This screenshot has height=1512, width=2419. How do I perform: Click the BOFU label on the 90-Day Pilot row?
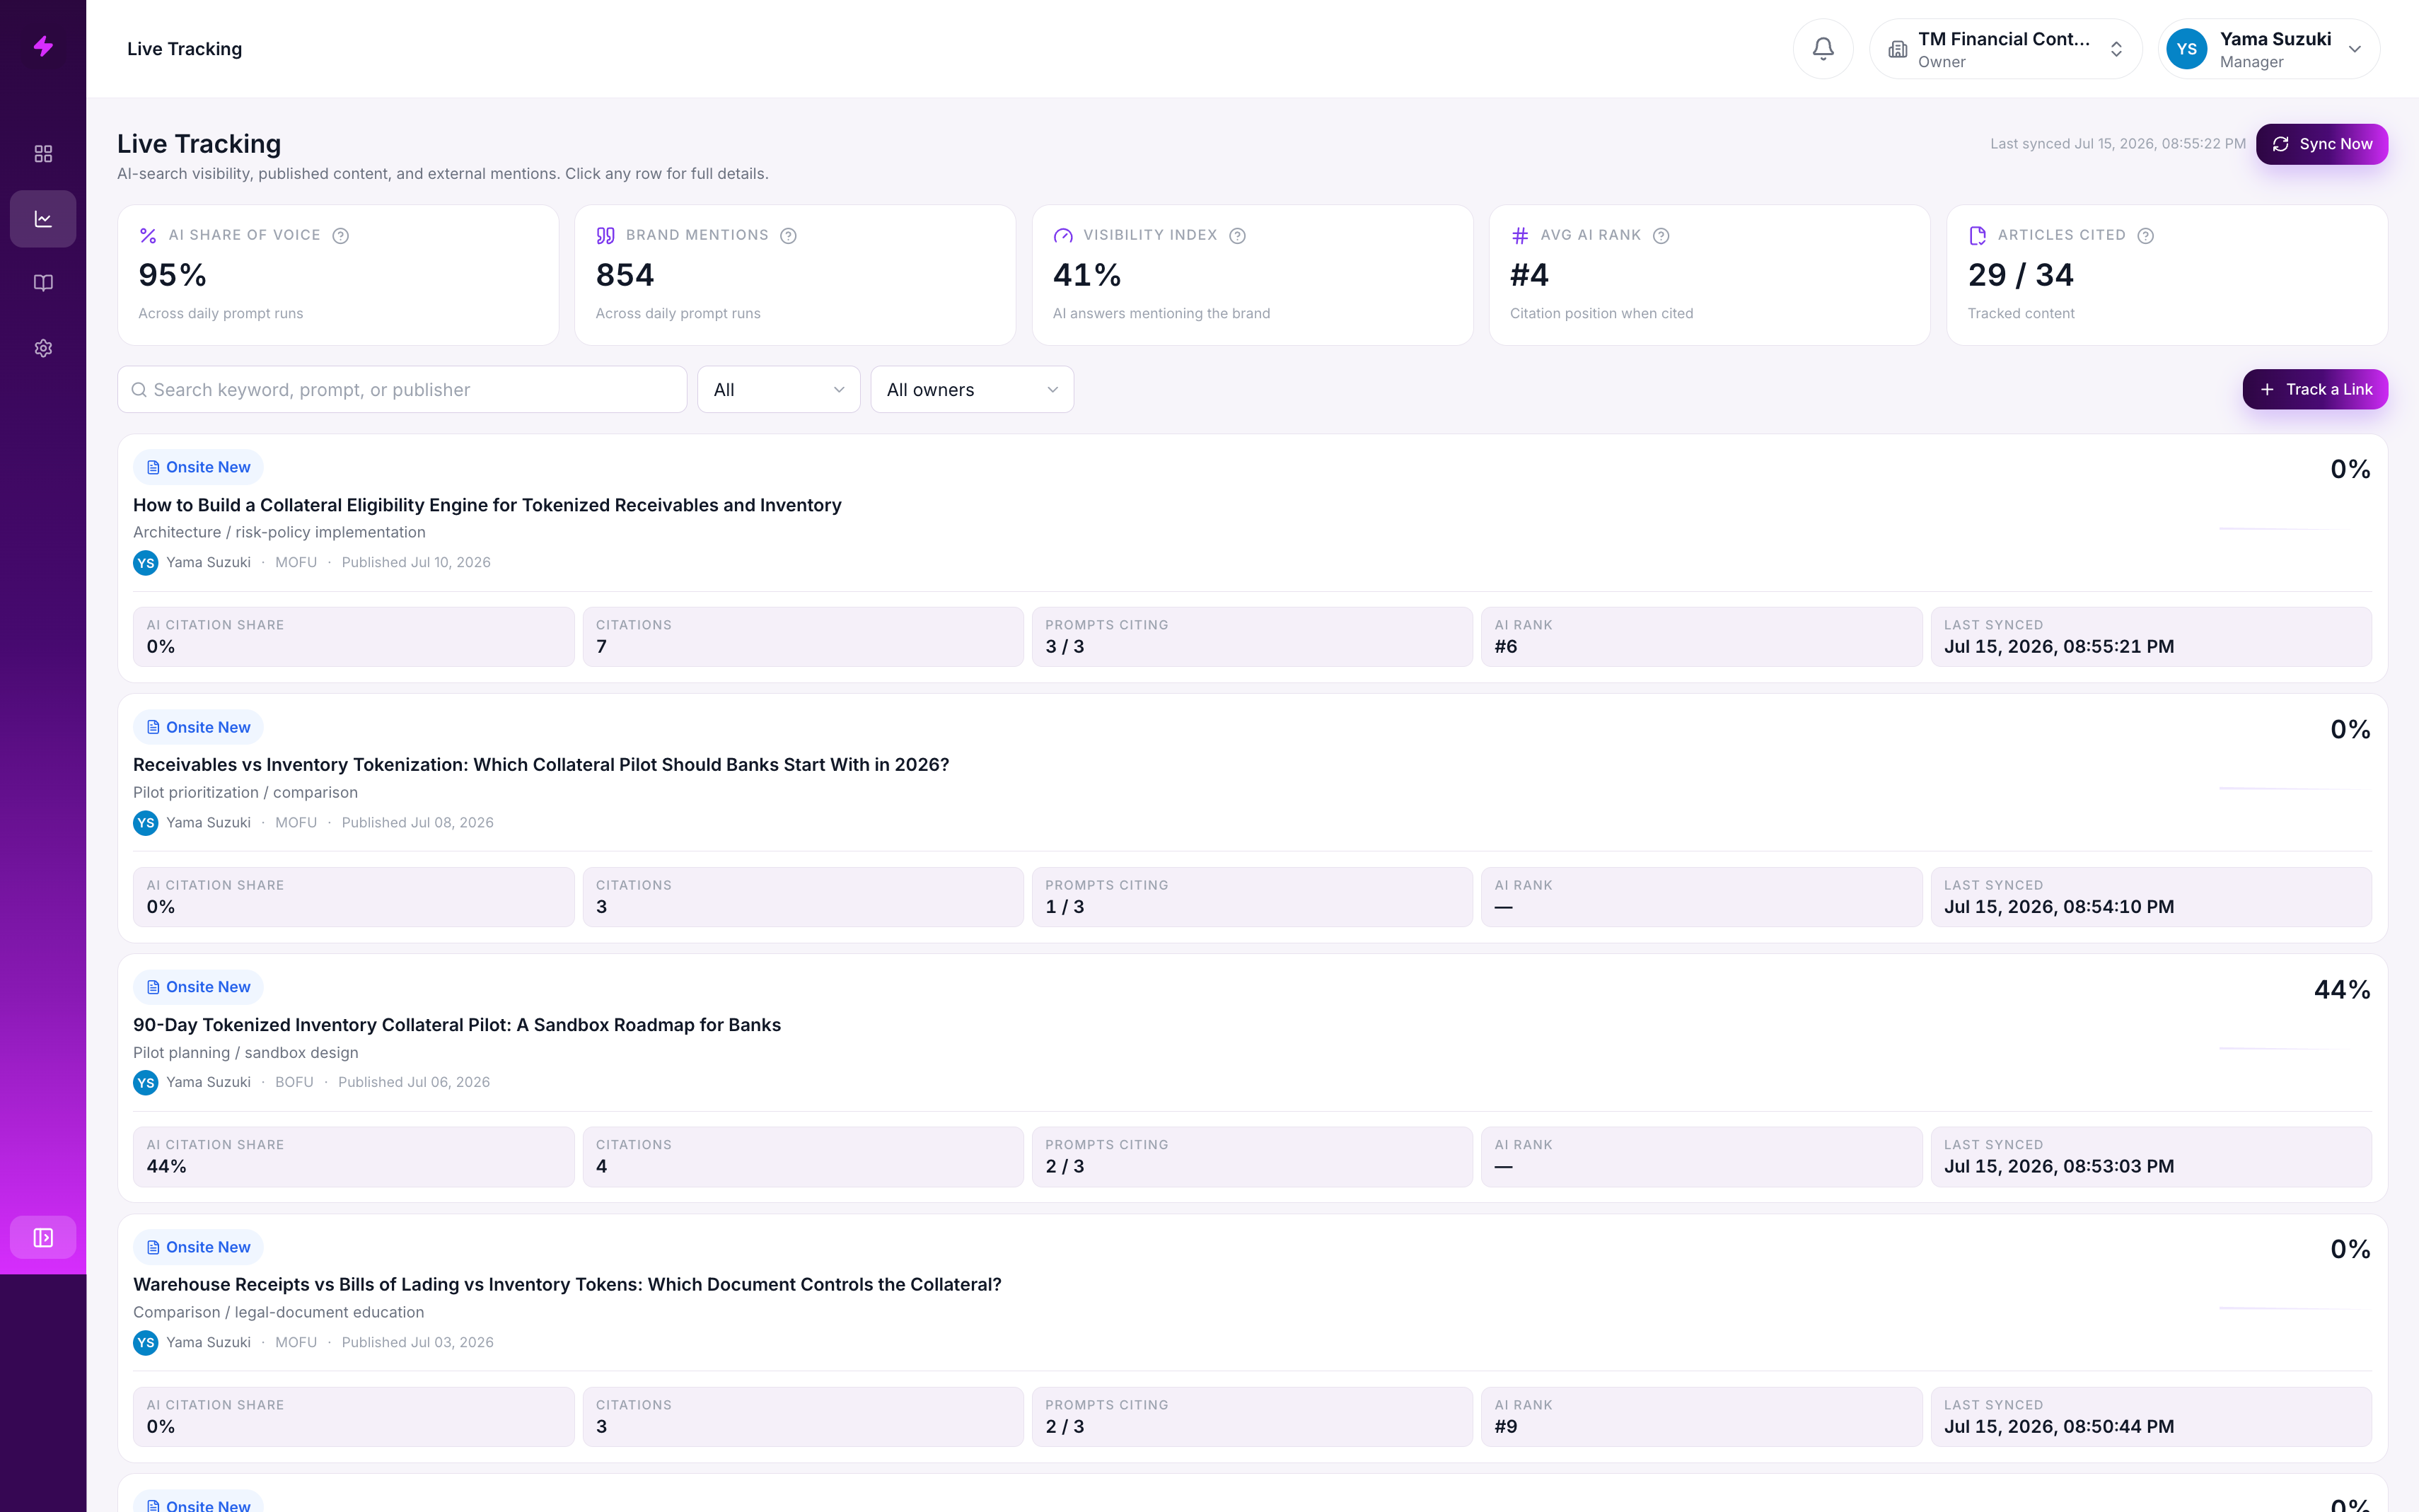294,1083
